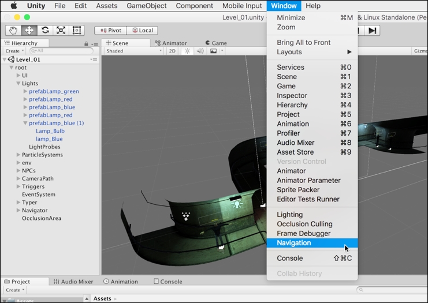
Task: Toggle scene audio speaker icon
Action: coord(200,51)
